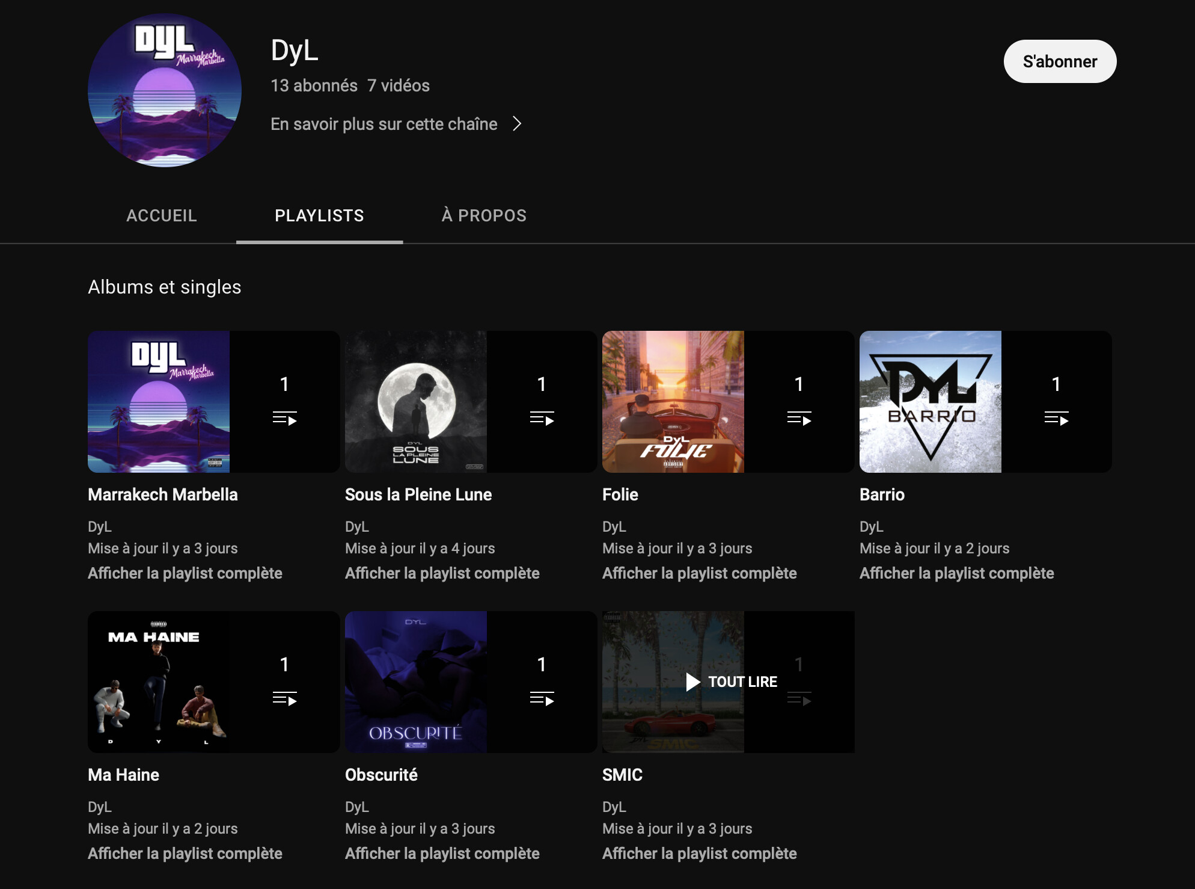Click DyL artist link under Sous la Pleine Lune
The image size is (1195, 889).
click(x=357, y=526)
